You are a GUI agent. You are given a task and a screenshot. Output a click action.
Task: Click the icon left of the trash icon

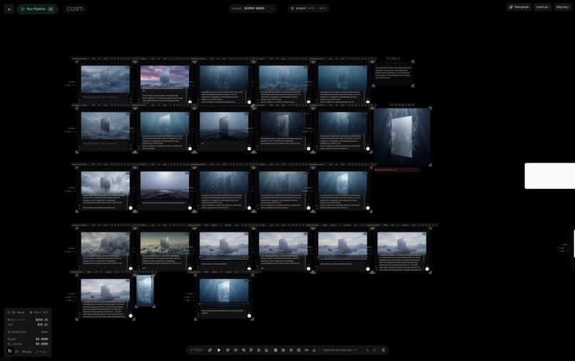375,350
